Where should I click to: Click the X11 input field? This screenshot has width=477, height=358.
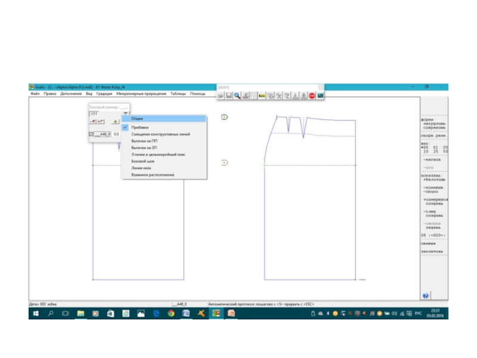tap(101, 113)
